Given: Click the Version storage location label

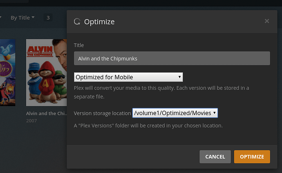Looking at the screenshot, I should [102, 113].
